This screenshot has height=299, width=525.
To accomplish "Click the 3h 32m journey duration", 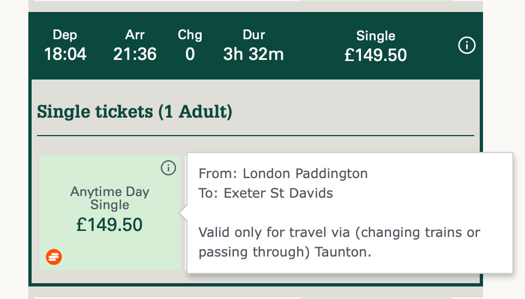I will point(254,54).
